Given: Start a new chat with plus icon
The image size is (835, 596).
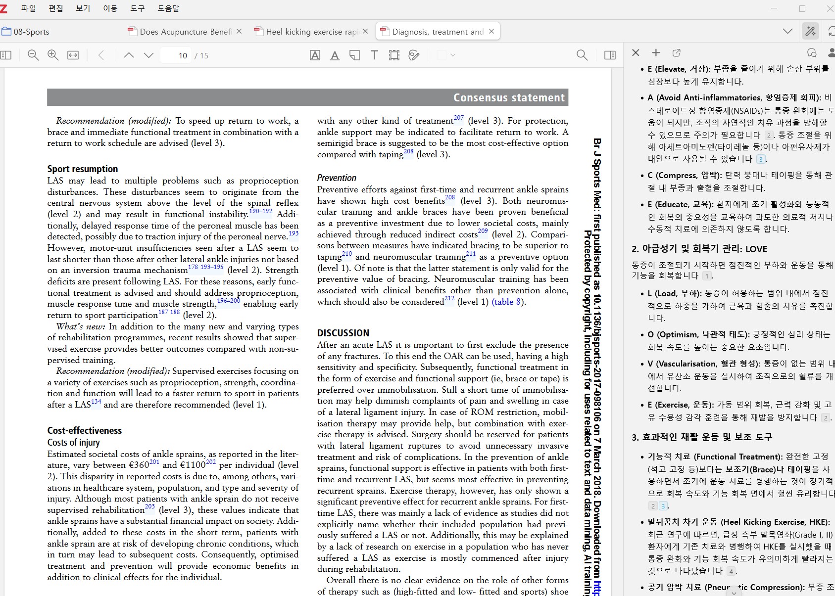Looking at the screenshot, I should coord(656,52).
